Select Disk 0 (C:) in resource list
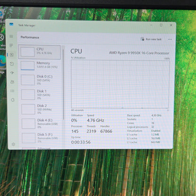The image size is (196, 196). point(41,80)
